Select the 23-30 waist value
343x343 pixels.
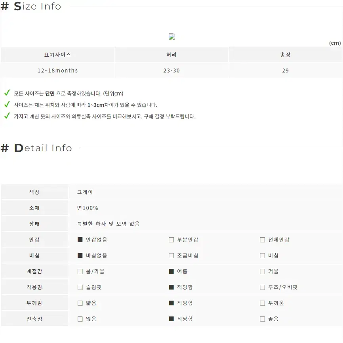[171, 71]
